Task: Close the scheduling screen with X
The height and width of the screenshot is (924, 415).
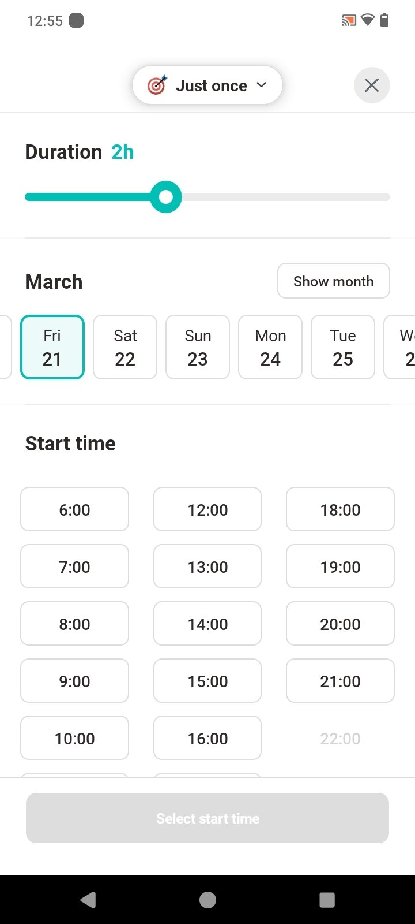Action: coord(372,85)
